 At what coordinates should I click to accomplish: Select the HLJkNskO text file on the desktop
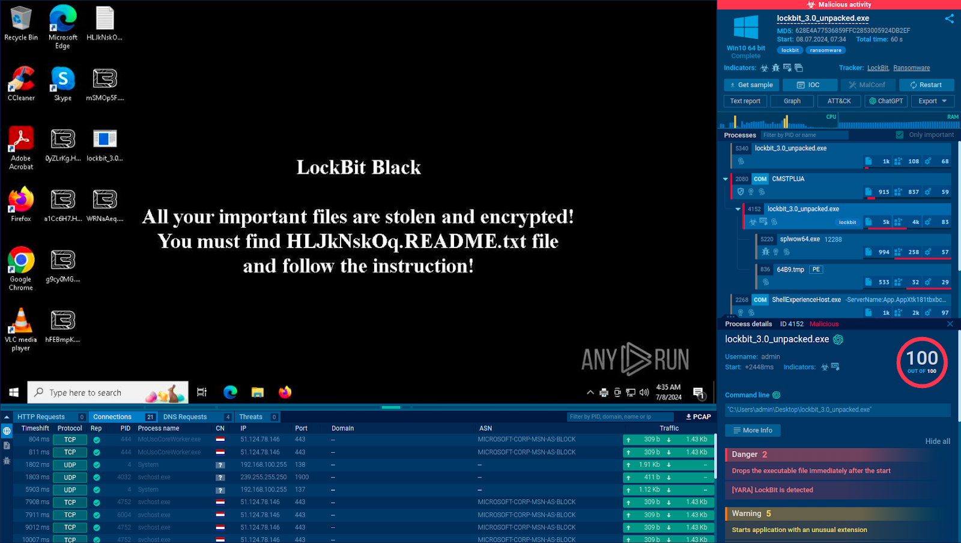105,23
